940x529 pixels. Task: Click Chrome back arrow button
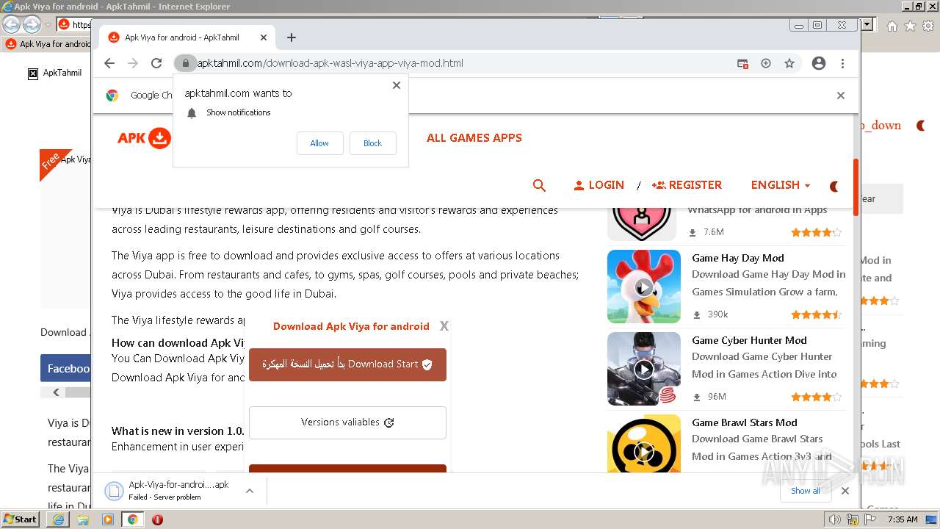[109, 63]
